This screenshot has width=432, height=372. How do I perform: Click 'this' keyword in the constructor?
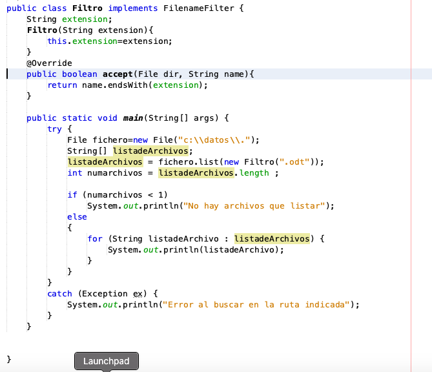tap(57, 41)
